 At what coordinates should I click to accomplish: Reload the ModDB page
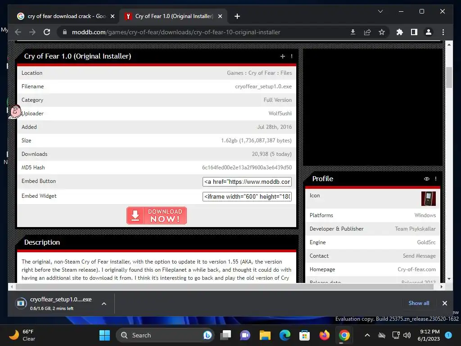tap(47, 32)
